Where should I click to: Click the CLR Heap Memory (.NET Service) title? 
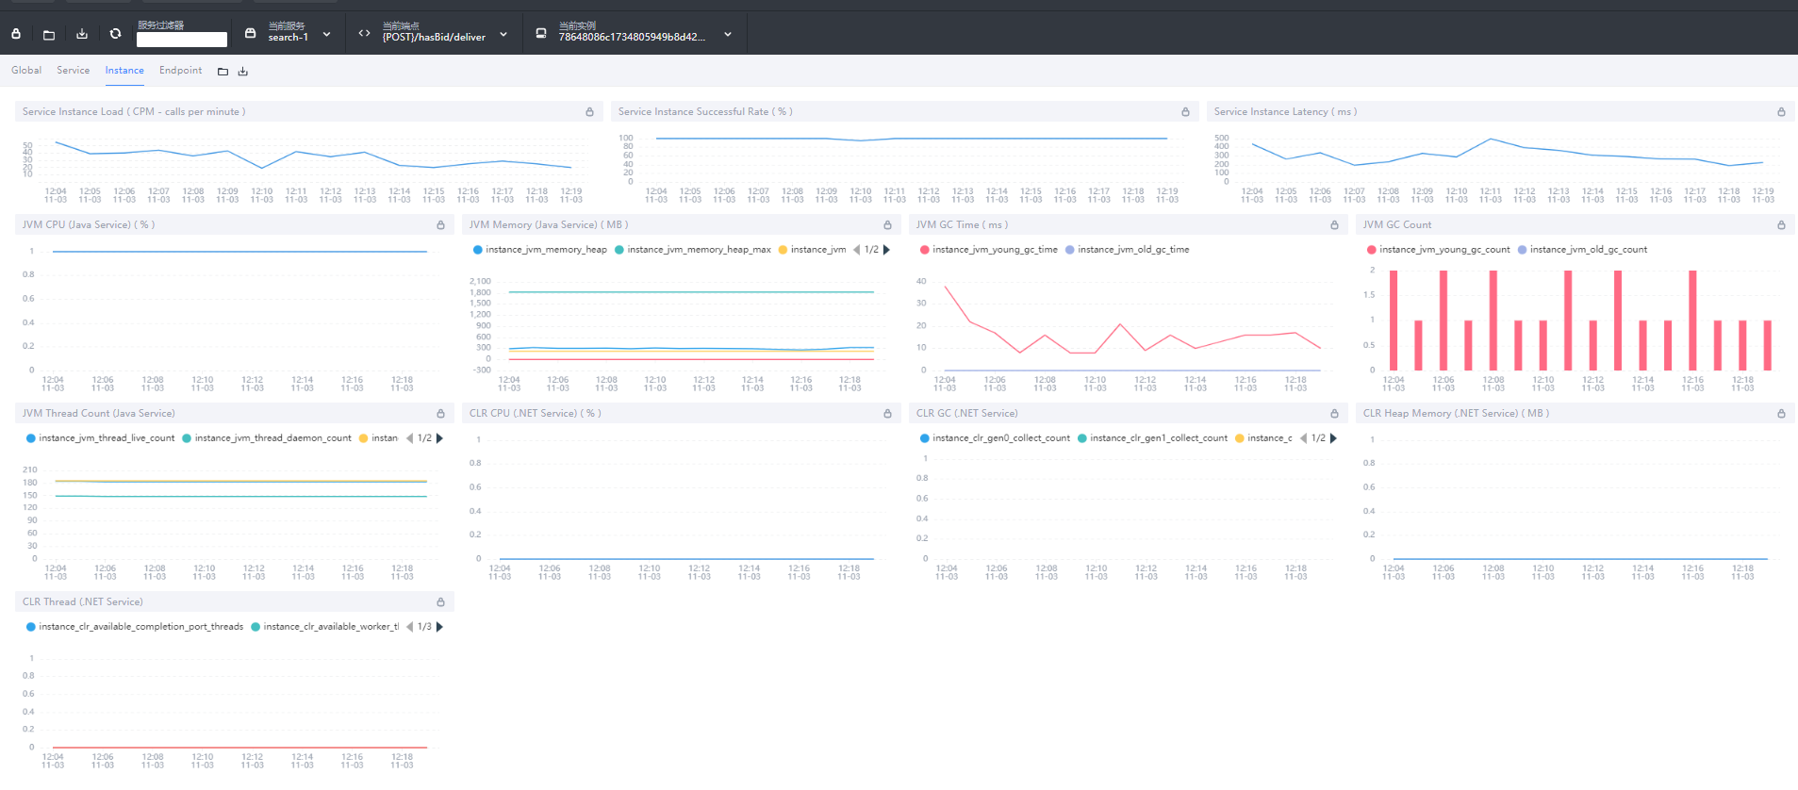(1456, 414)
